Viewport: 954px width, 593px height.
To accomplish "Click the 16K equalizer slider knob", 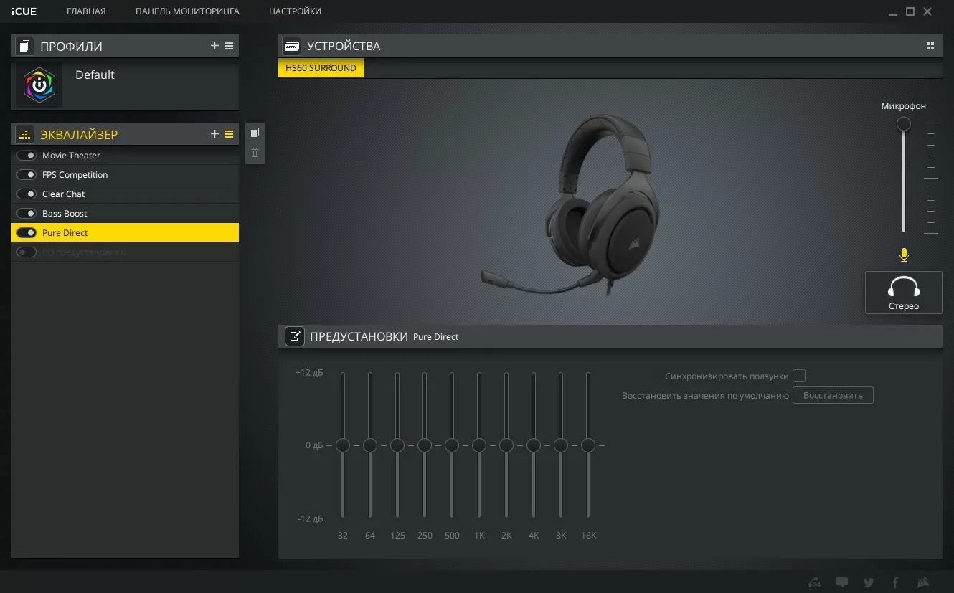I will click(x=588, y=445).
